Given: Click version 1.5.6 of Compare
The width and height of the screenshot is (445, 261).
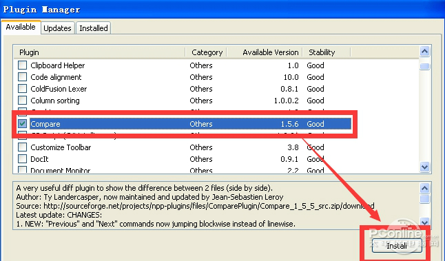Looking at the screenshot, I should click(289, 124).
